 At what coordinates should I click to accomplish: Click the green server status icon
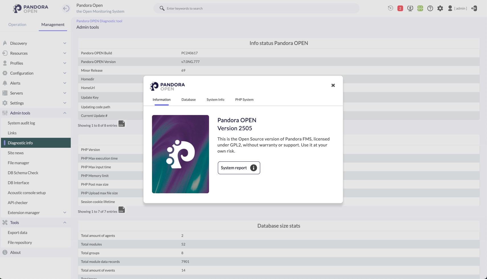[x=420, y=8]
